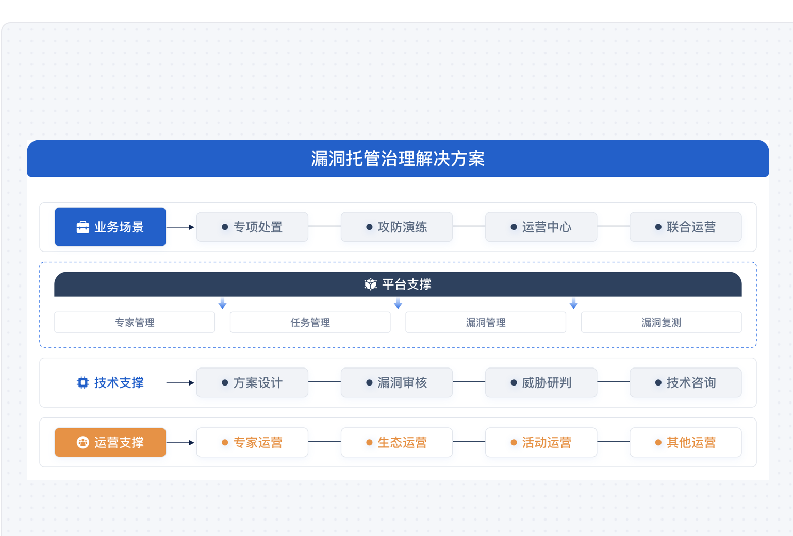
Task: Select the 方案设计 item
Action: click(x=252, y=383)
